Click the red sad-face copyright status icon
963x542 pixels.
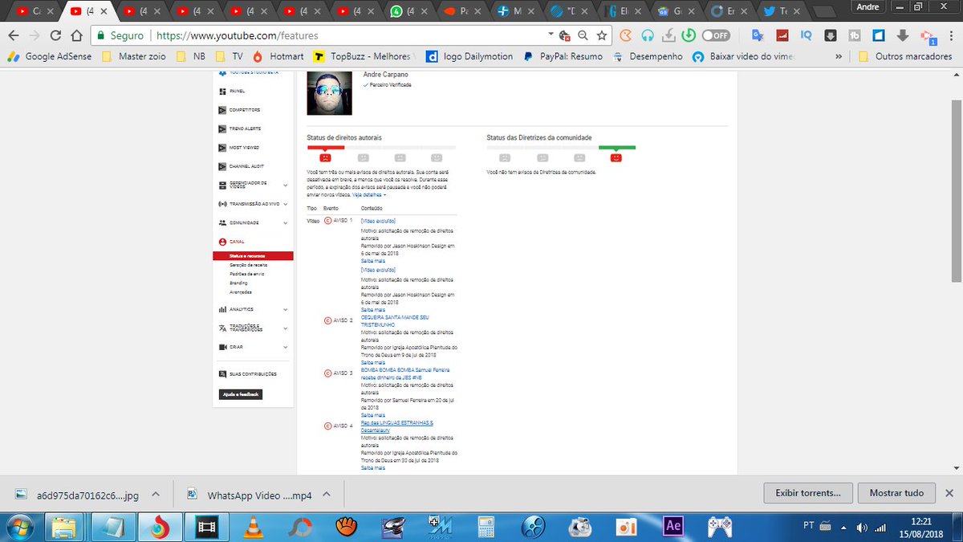point(325,158)
